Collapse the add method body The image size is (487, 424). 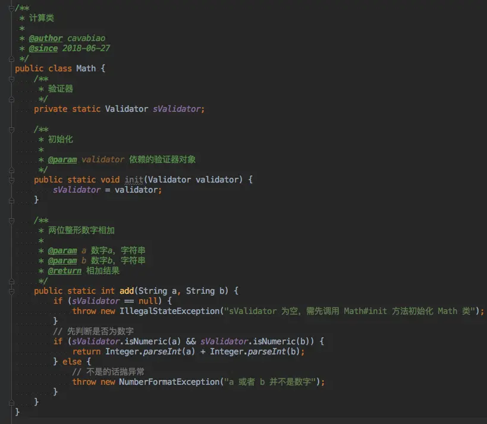click(x=11, y=291)
